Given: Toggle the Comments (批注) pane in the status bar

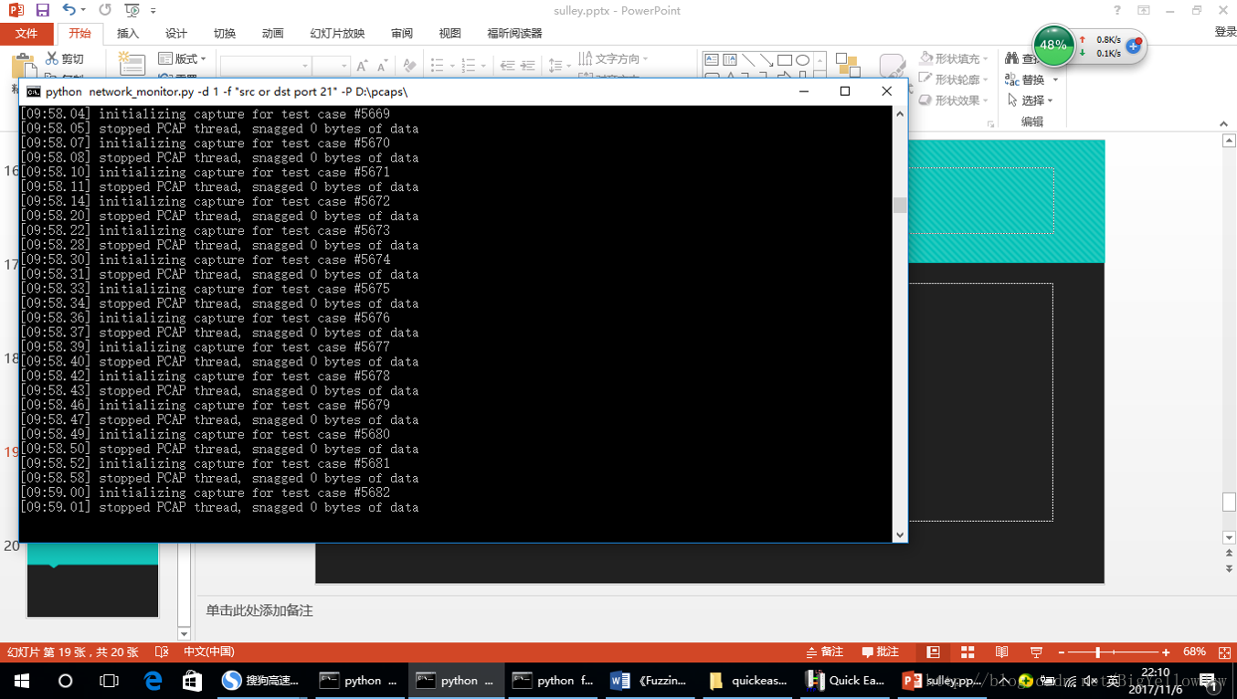Looking at the screenshot, I should [x=881, y=651].
